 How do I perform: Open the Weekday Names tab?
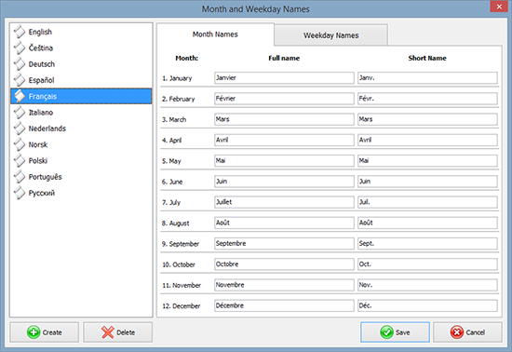click(x=330, y=35)
